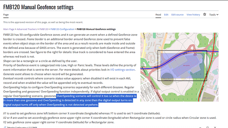
Task: Close the Teltonika Configurator window
Action: click(215, 127)
